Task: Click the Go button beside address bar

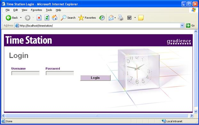Action: (x=190, y=25)
